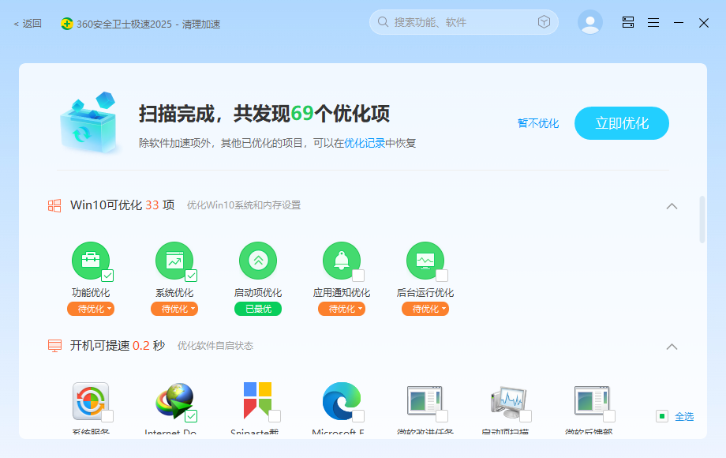
Task: Collapse the Win10可优化 section
Action: tap(672, 205)
